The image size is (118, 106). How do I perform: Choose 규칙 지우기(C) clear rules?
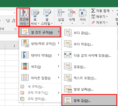pyautogui.click(x=40, y=93)
